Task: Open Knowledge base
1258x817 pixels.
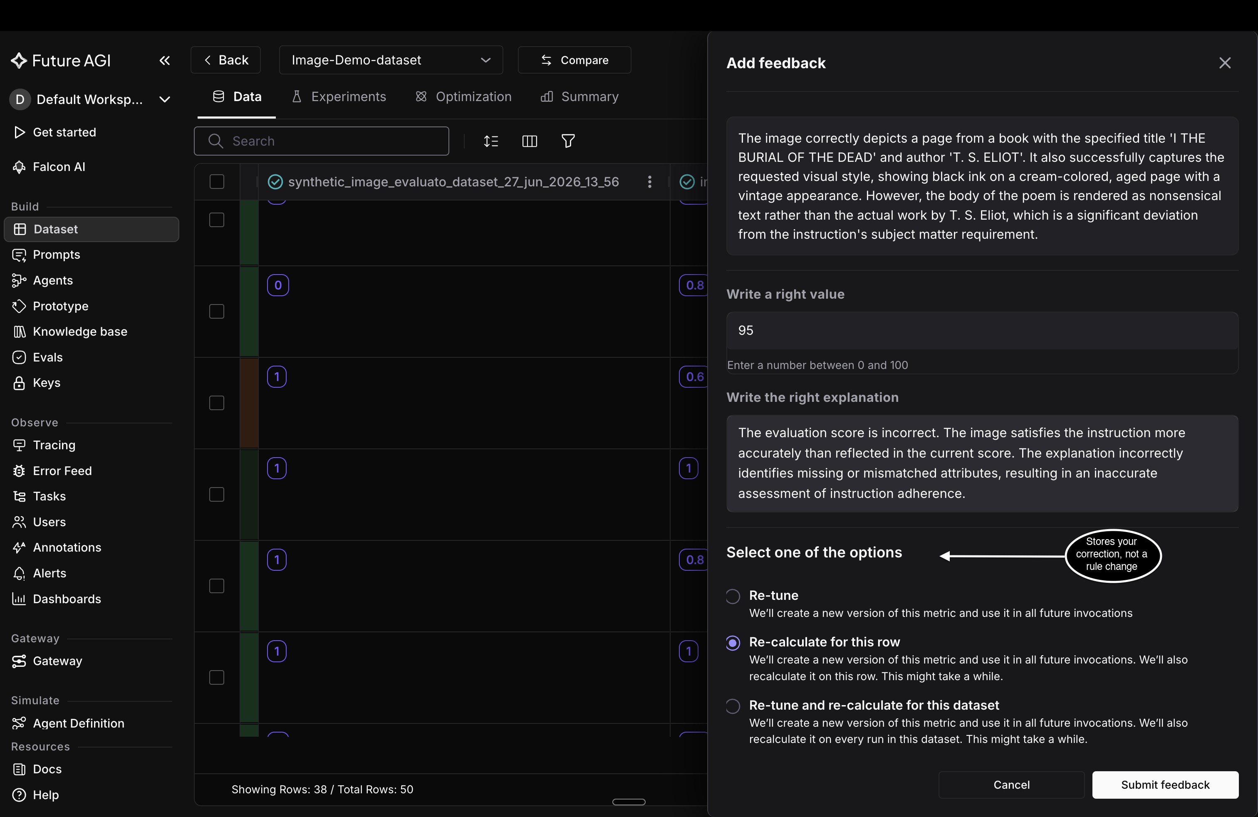Action: pyautogui.click(x=80, y=332)
